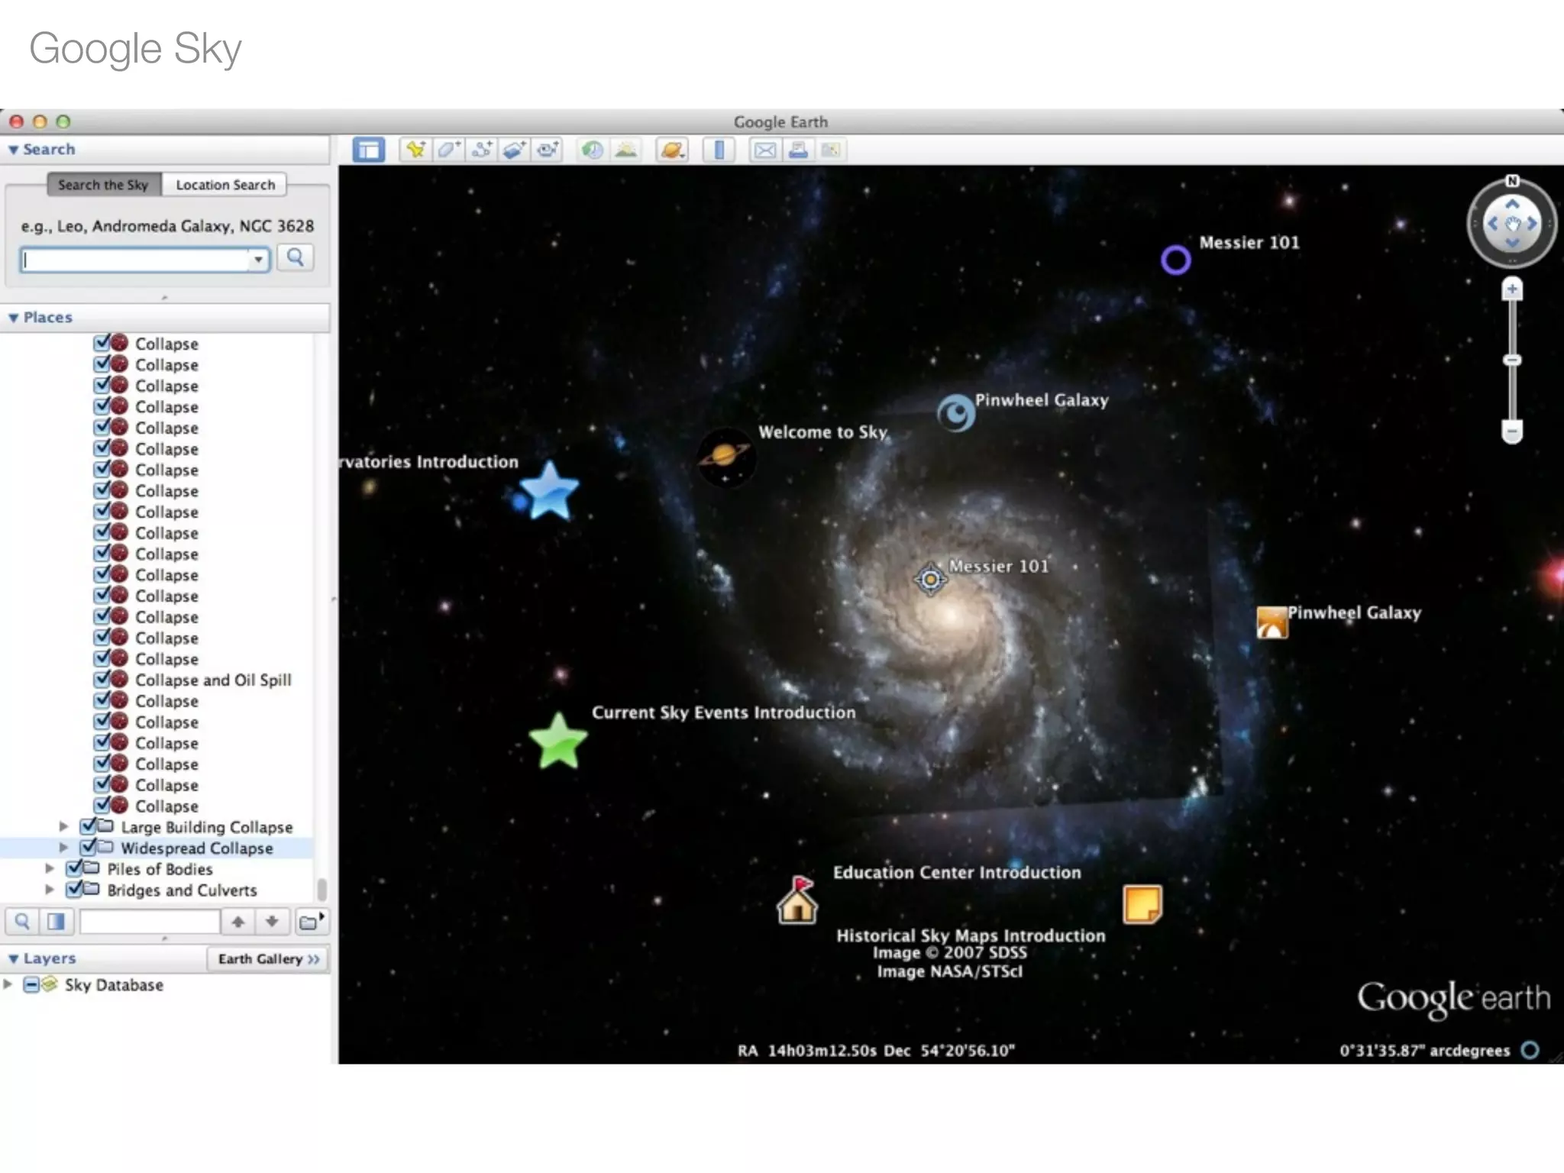Click the Print toolbar icon
The height and width of the screenshot is (1173, 1564).
[798, 150]
